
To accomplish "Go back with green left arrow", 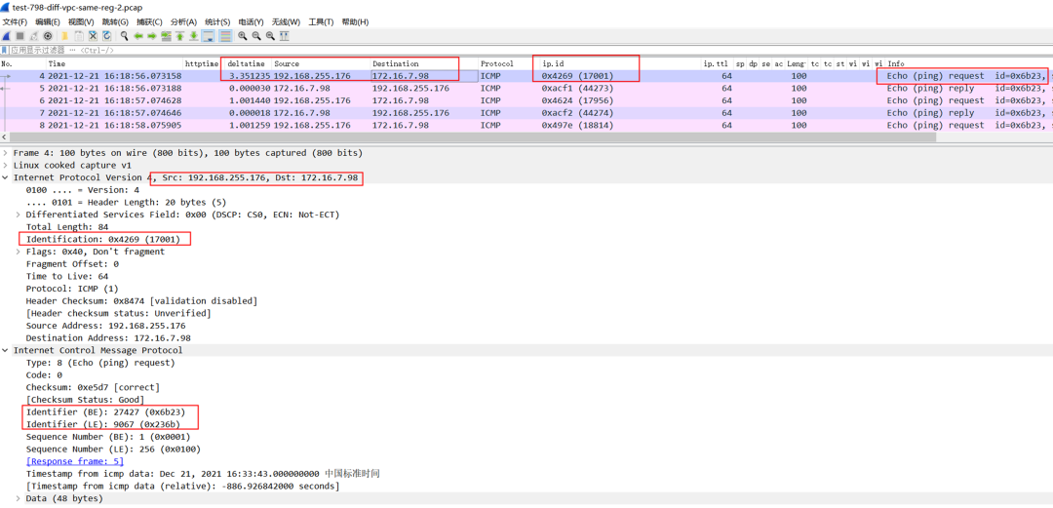I will click(x=138, y=36).
